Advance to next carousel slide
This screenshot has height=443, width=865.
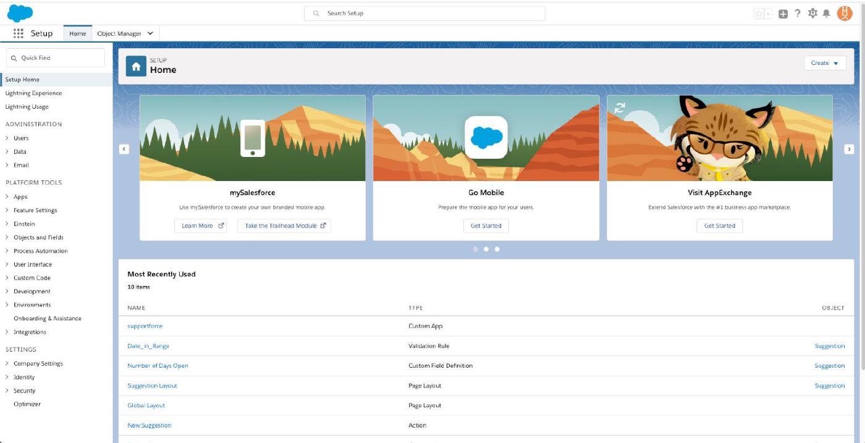pos(849,149)
